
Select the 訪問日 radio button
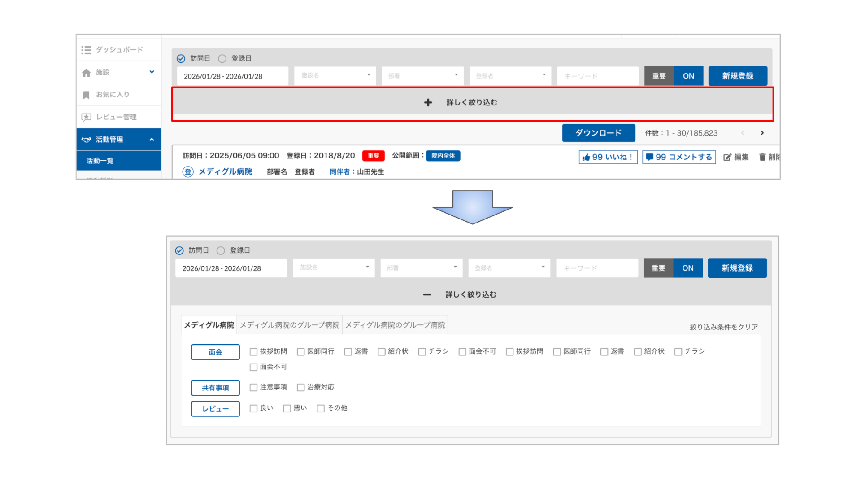[181, 58]
